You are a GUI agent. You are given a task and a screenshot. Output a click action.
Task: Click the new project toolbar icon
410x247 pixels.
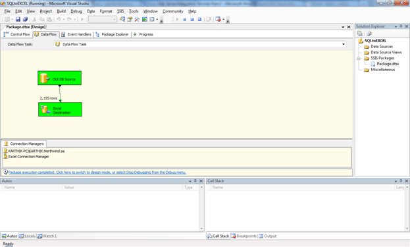tap(7, 19)
